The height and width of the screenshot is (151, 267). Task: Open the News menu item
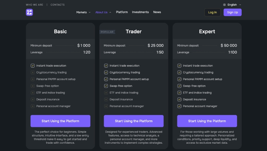point(157,12)
